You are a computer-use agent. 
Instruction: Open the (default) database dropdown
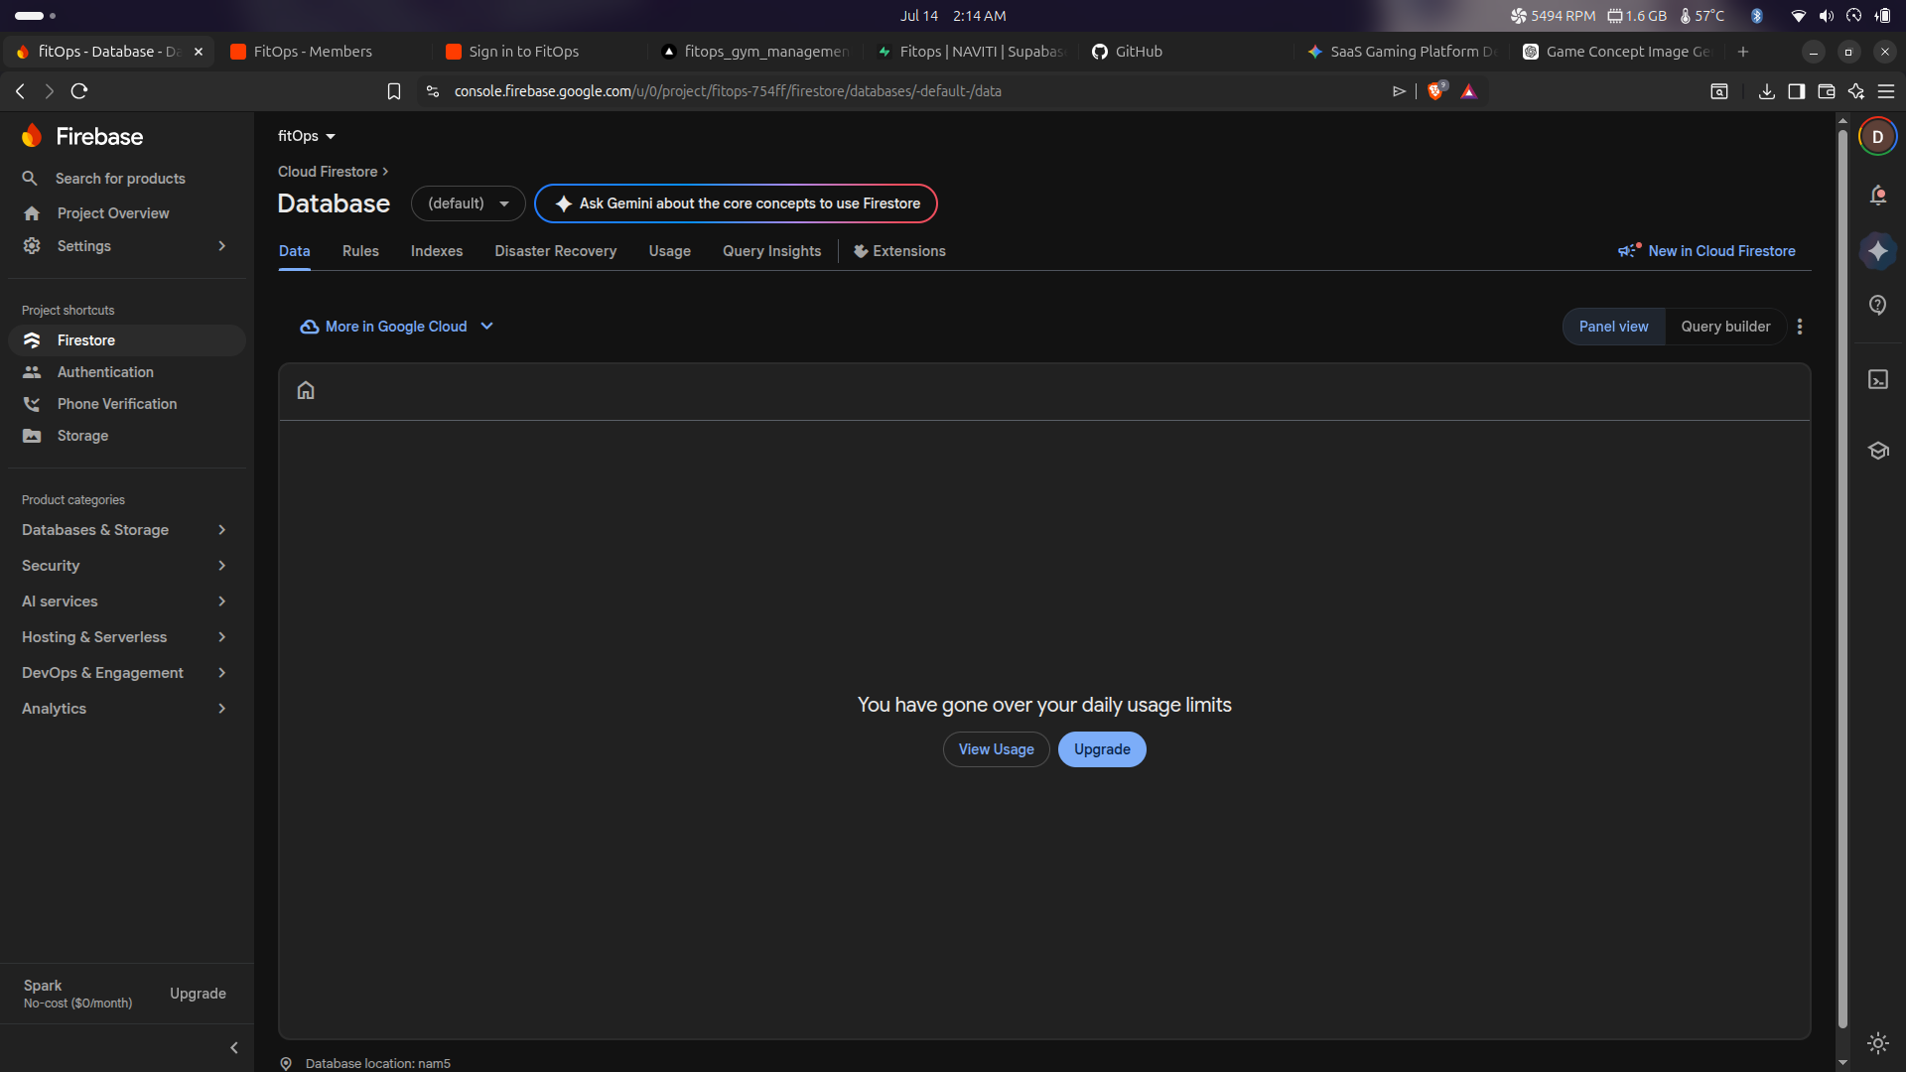tap(469, 203)
